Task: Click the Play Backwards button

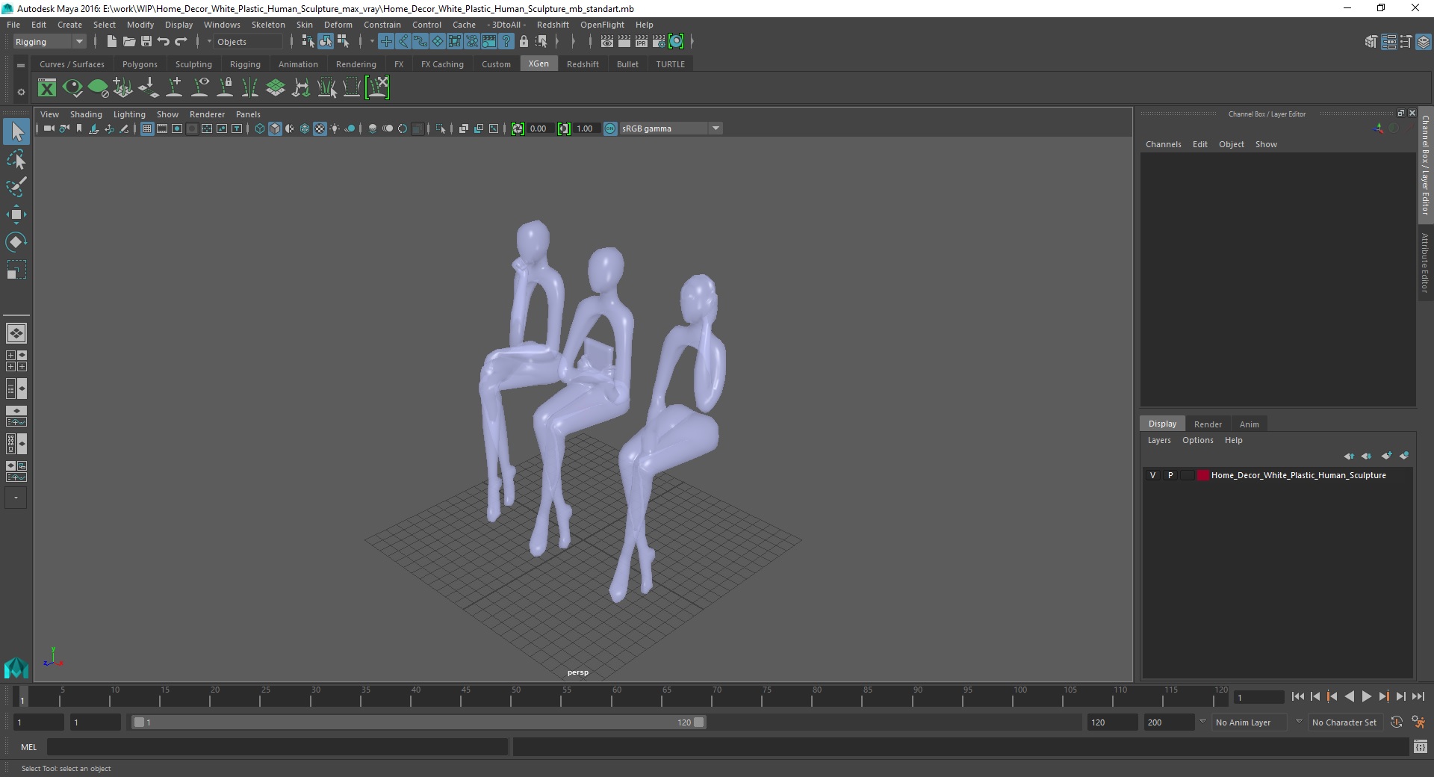Action: (x=1349, y=696)
